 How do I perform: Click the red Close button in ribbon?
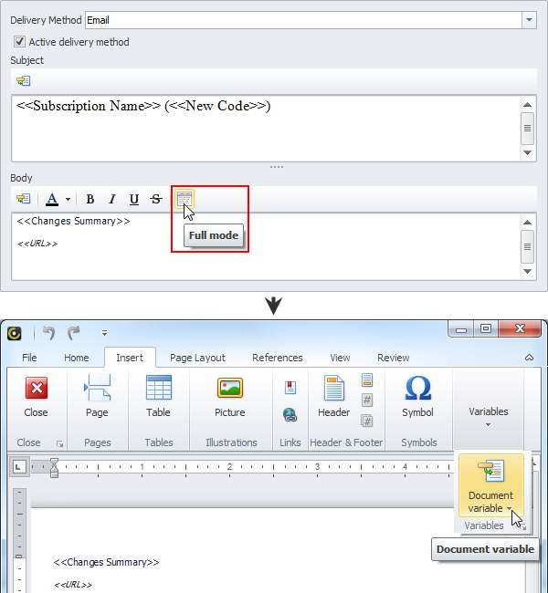pos(36,397)
